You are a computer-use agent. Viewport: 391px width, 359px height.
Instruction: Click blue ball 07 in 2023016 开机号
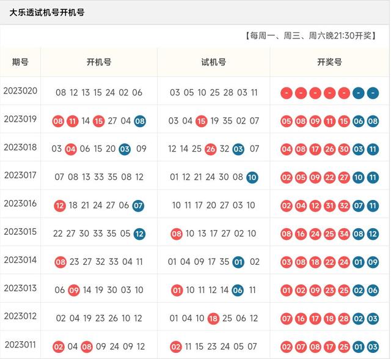point(138,205)
